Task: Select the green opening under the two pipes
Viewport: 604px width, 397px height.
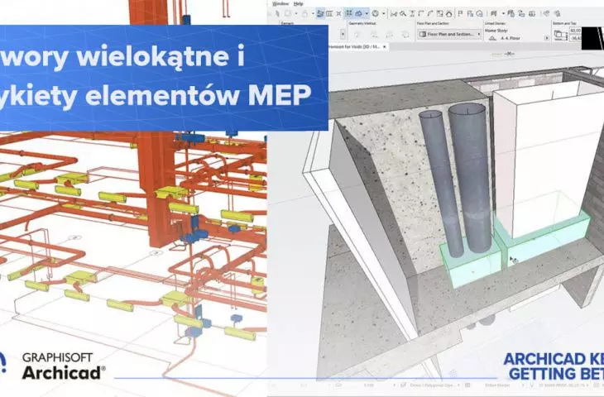Action: (x=471, y=262)
